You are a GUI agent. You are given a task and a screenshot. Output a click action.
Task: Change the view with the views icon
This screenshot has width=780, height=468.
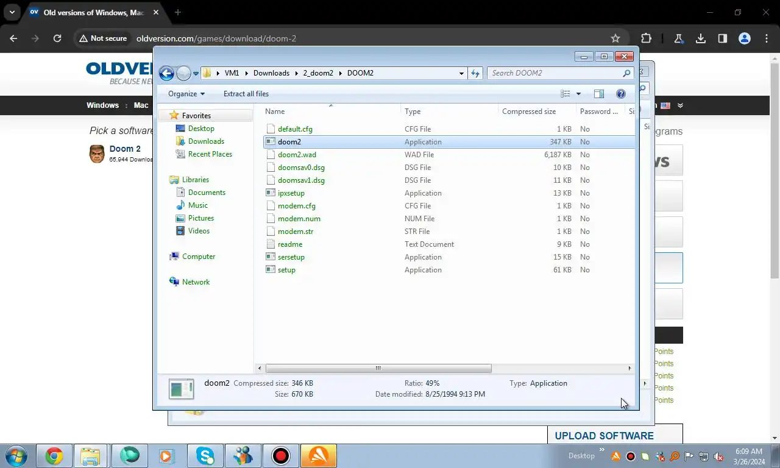click(x=565, y=94)
